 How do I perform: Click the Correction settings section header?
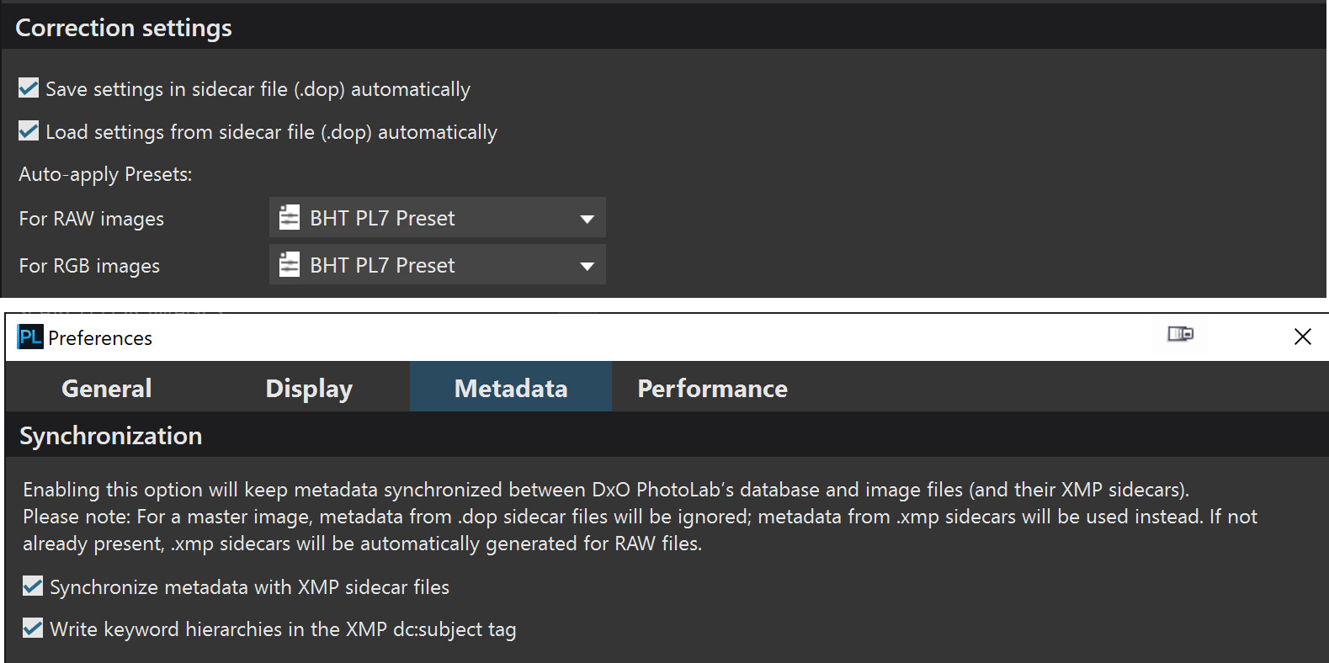click(124, 28)
